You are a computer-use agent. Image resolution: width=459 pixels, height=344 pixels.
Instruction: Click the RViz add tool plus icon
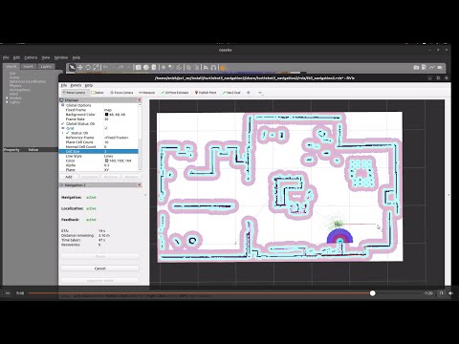click(x=249, y=93)
